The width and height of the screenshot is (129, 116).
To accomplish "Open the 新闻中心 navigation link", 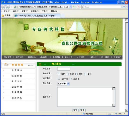I will point(32,57).
